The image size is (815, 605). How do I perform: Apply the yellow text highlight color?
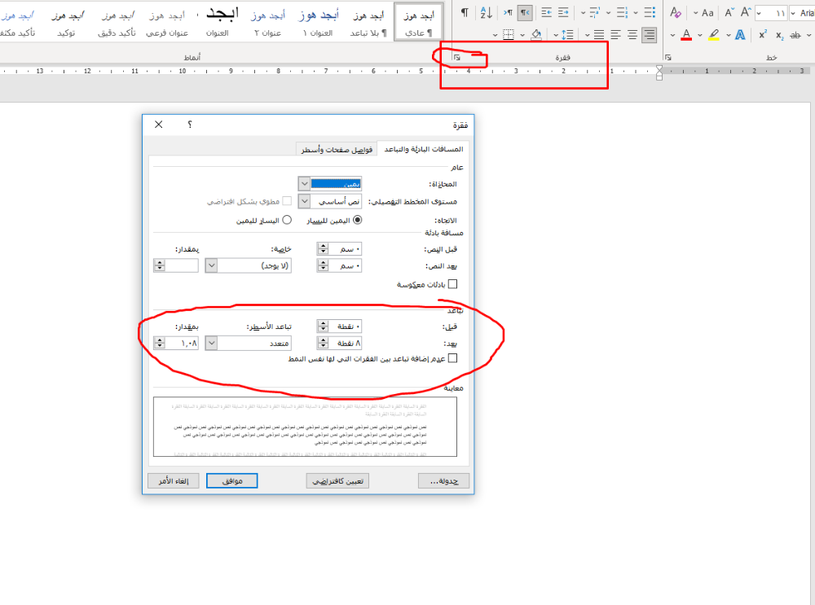click(x=714, y=35)
